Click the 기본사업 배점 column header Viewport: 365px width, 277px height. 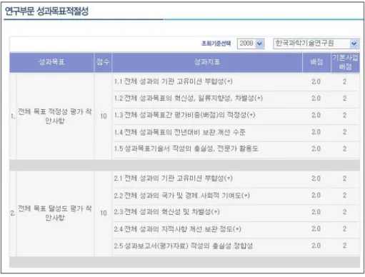[345, 62]
